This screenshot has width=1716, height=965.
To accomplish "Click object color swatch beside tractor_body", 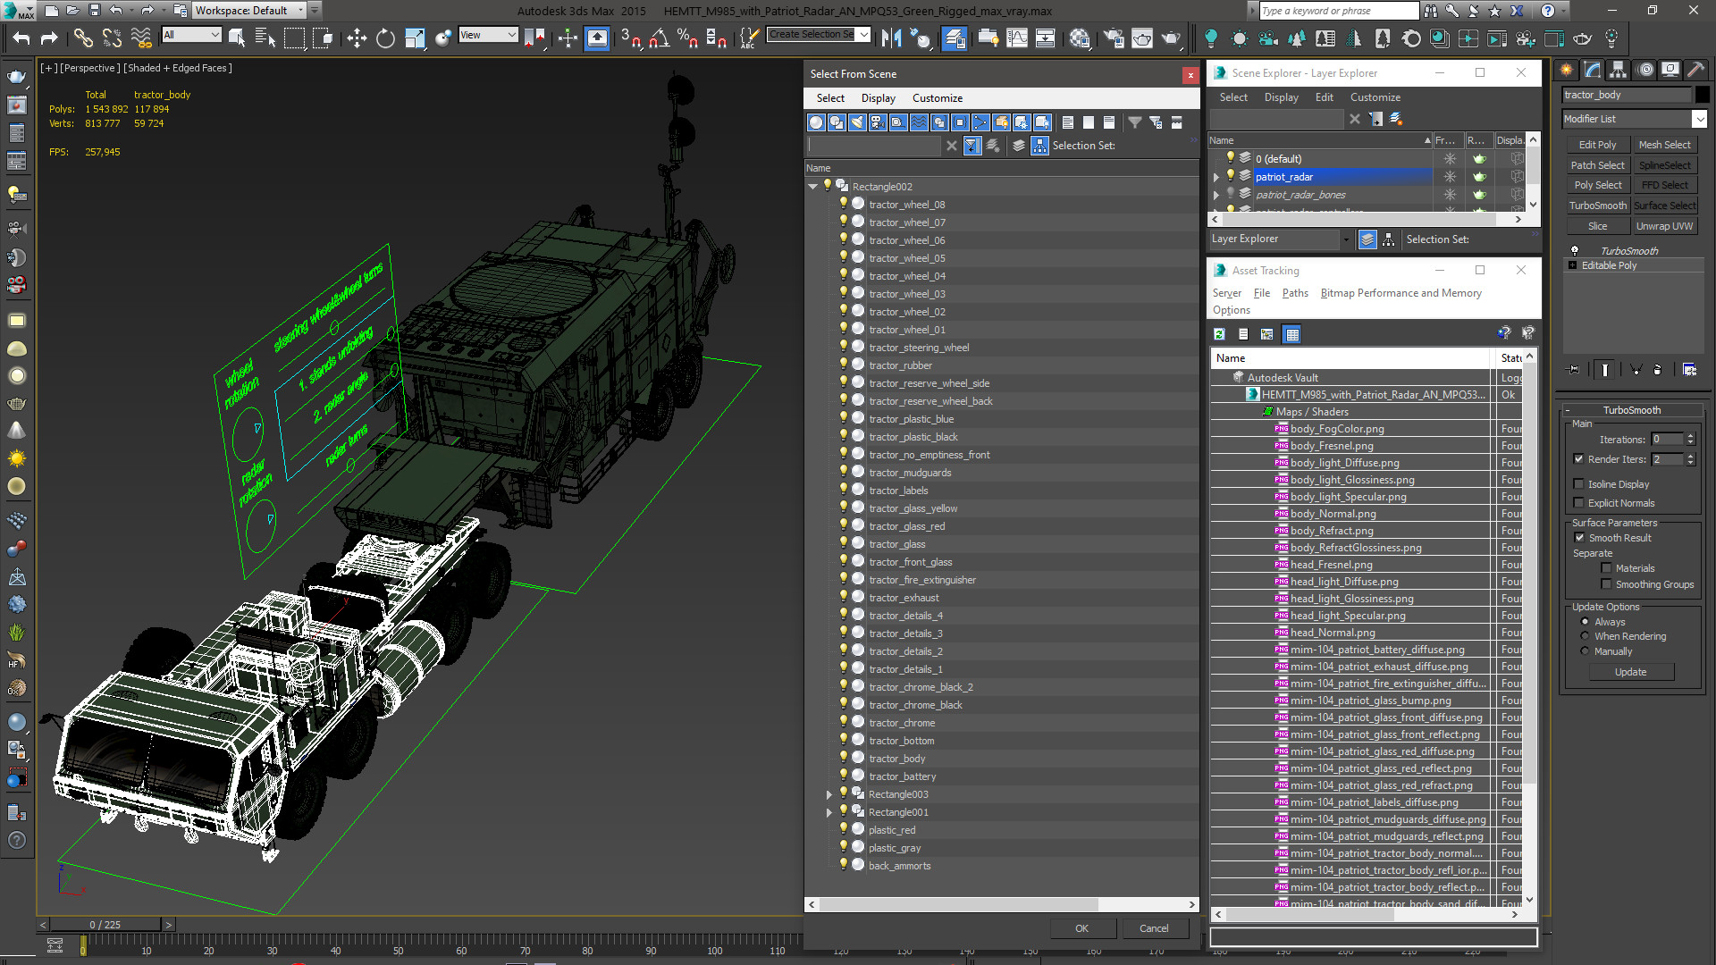I will click(x=1702, y=95).
